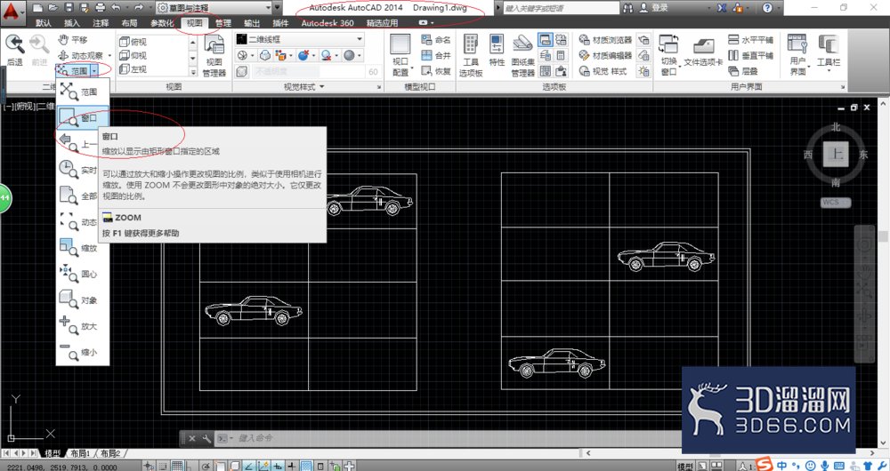Click 层叠 cascade windows
This screenshot has width=890, height=471.
point(743,71)
